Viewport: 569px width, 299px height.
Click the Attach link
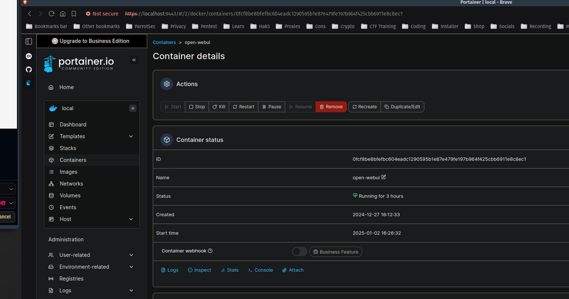coord(293,270)
